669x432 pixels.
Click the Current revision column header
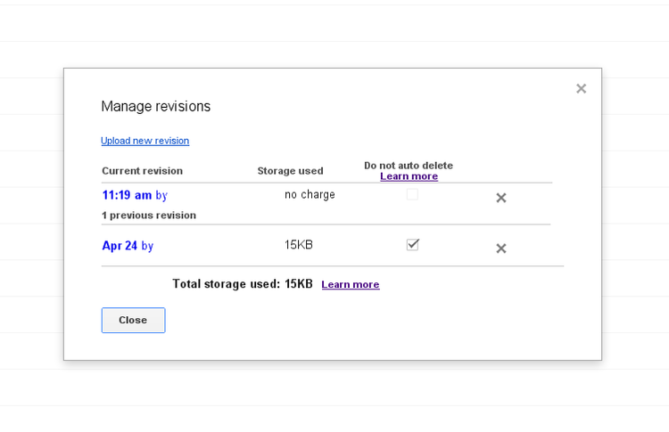click(x=142, y=171)
